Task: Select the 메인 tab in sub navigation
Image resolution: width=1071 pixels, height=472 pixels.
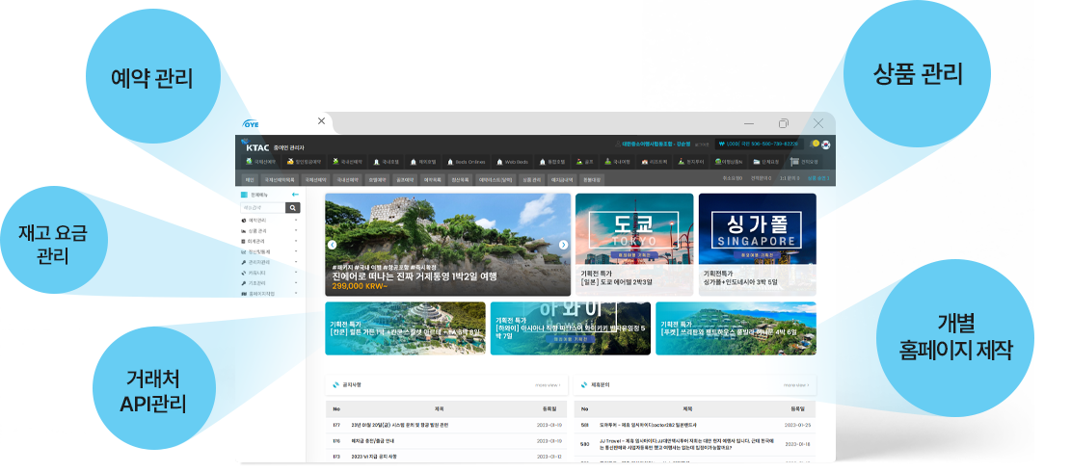Action: point(250,179)
